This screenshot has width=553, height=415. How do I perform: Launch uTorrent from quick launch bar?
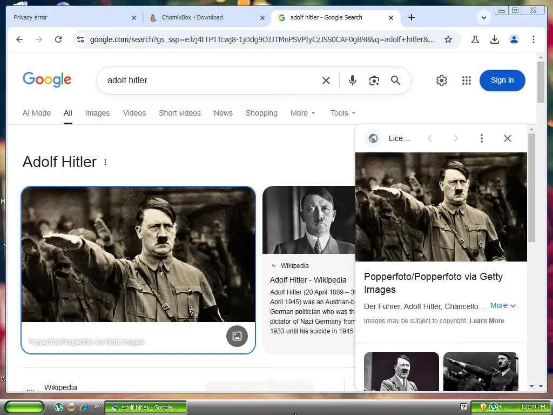pos(58,407)
